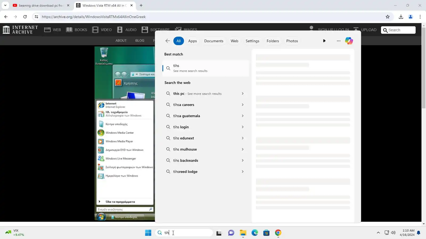This screenshot has width=426, height=239.
Task: Switch to the Apps search filter
Action: tap(192, 41)
